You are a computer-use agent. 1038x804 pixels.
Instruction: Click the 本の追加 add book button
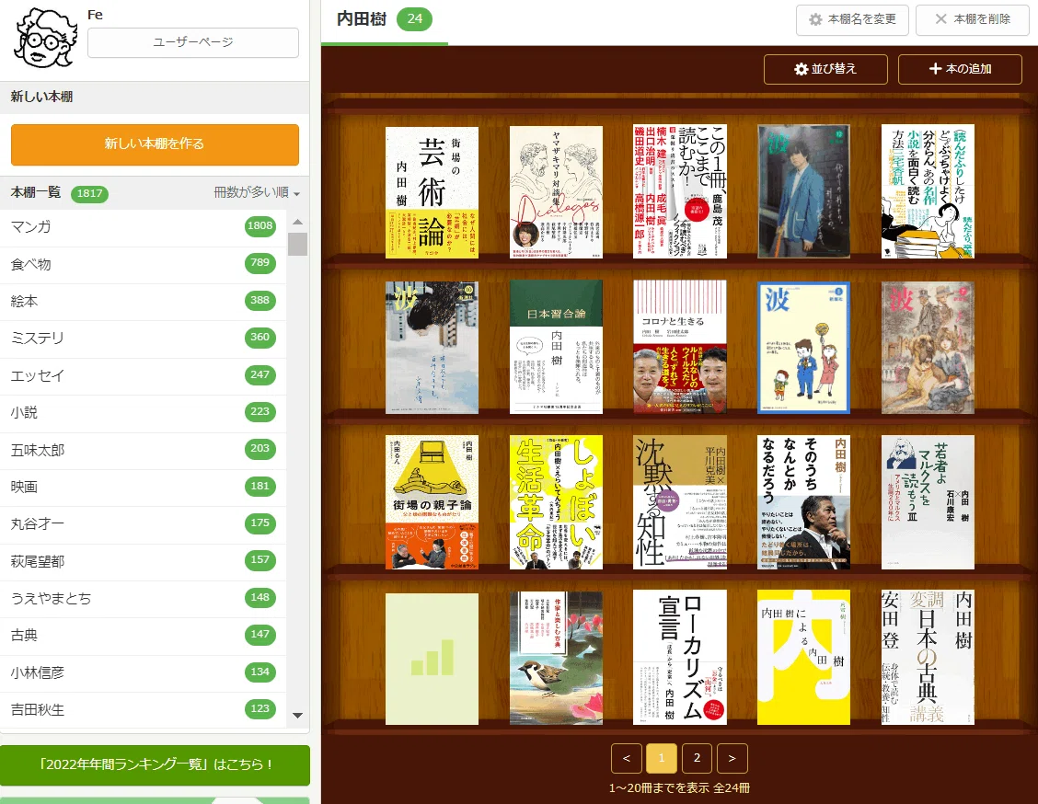(x=960, y=69)
